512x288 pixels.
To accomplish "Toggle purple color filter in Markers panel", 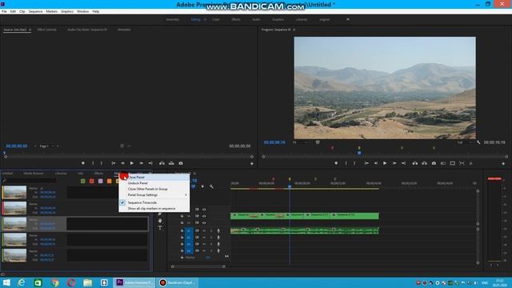I will tap(101, 182).
